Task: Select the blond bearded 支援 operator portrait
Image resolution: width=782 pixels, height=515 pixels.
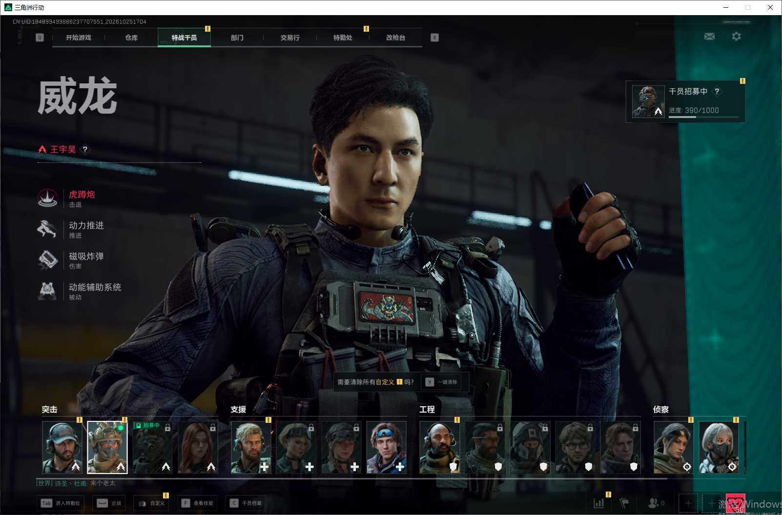Action: click(x=251, y=447)
